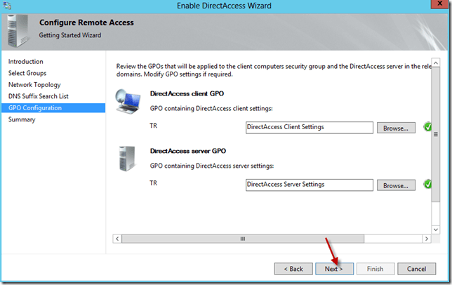Open the Select Groups step
The image size is (452, 285).
[x=28, y=73]
